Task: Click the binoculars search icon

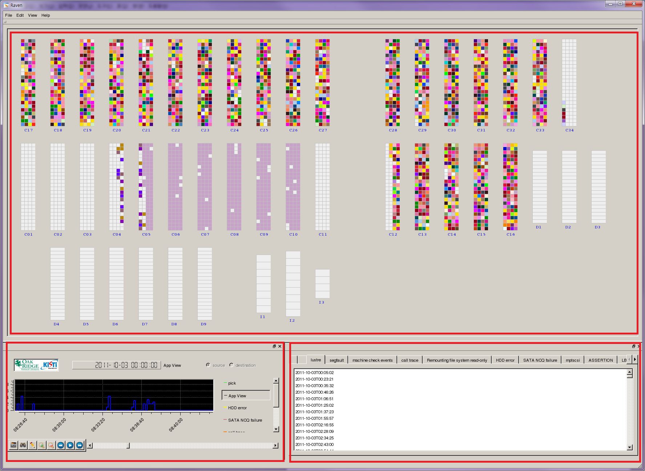Action: 23,445
